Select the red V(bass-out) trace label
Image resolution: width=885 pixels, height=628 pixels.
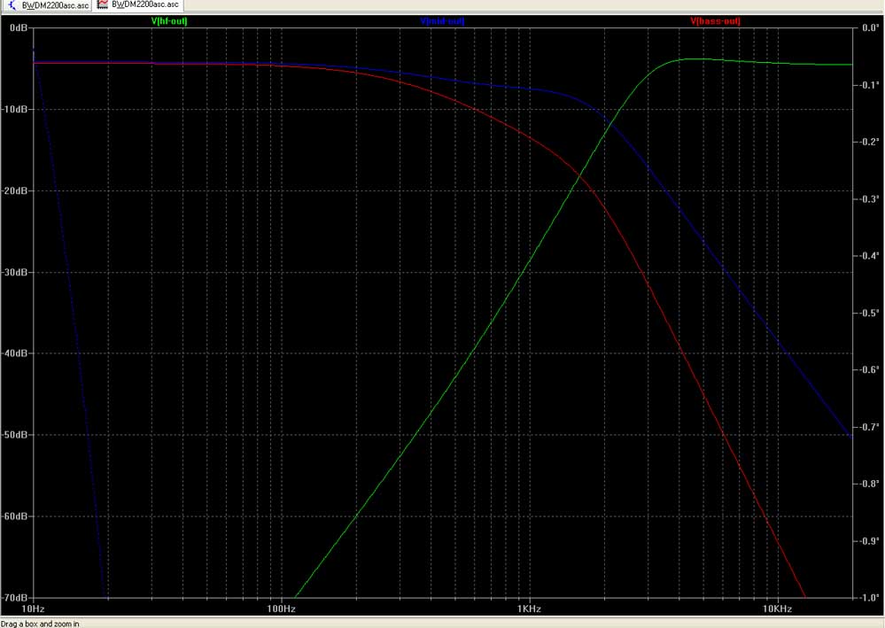[x=715, y=21]
